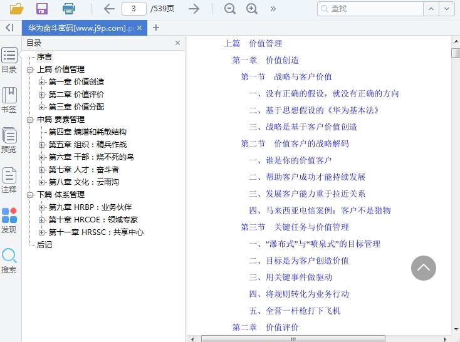The width and height of the screenshot is (460, 342).
Task: Zoom out with the minus magnifier
Action: (230, 9)
